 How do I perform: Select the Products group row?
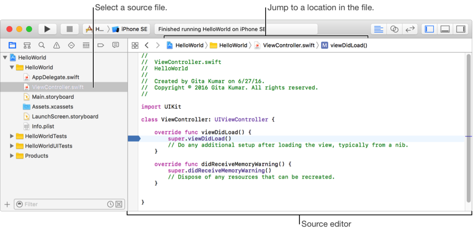coord(64,156)
